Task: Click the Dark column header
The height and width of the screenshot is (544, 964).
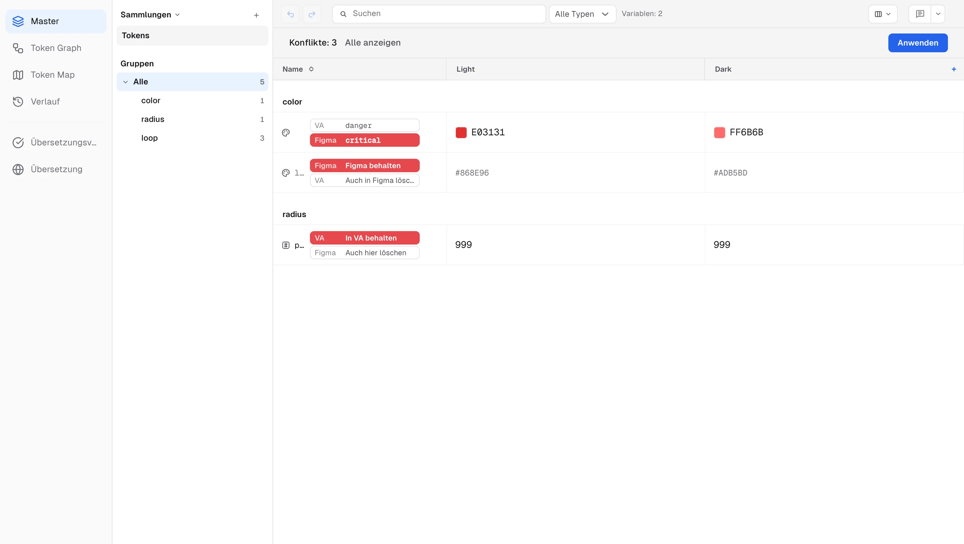Action: tap(723, 69)
